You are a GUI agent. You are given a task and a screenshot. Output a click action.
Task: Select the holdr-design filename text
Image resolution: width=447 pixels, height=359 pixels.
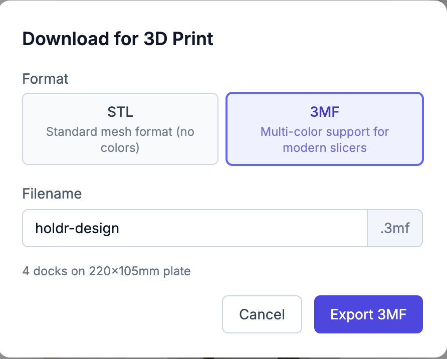tap(77, 228)
